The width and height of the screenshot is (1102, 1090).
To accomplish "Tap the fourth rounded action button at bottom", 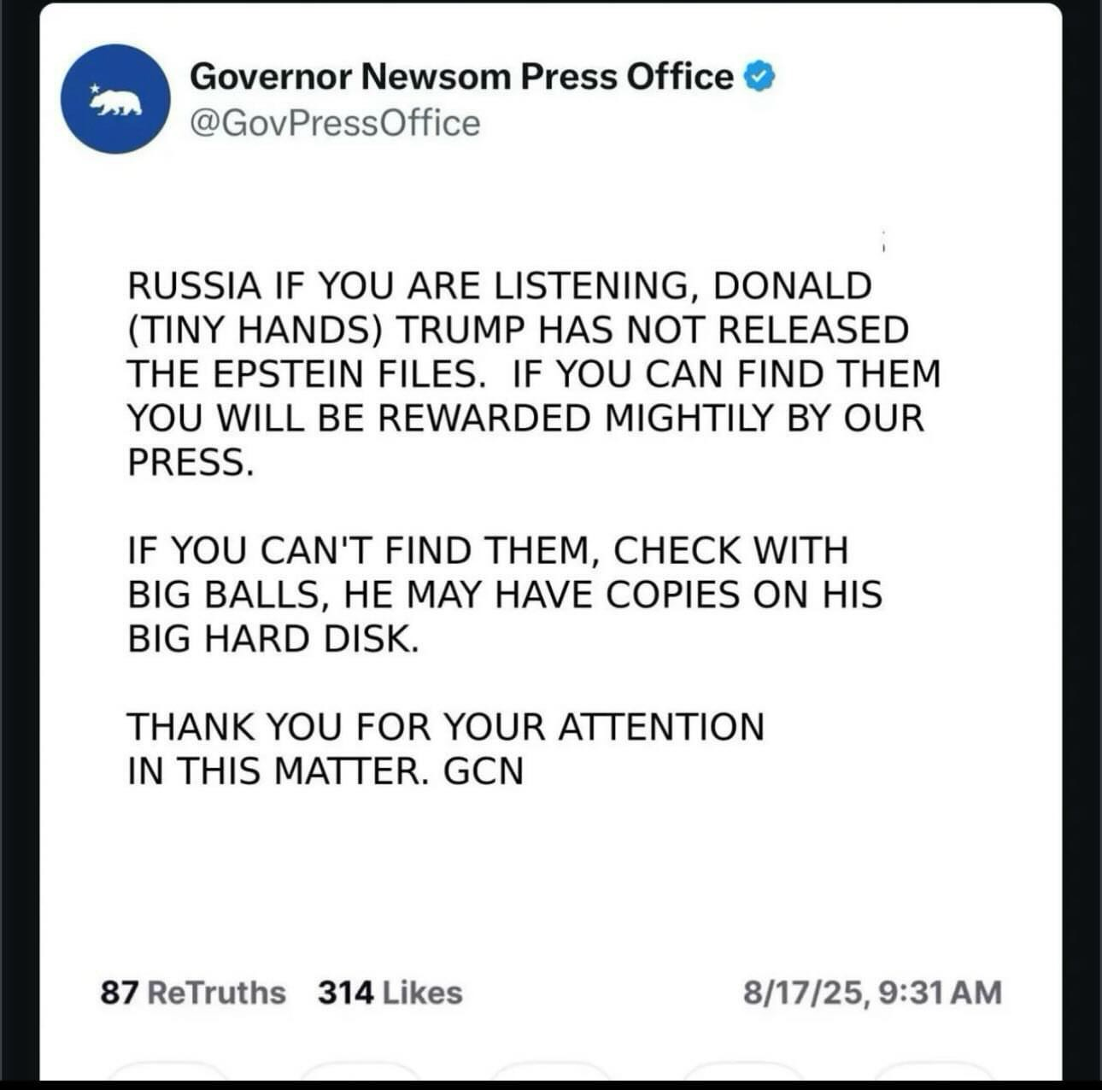I will pos(742,1072).
